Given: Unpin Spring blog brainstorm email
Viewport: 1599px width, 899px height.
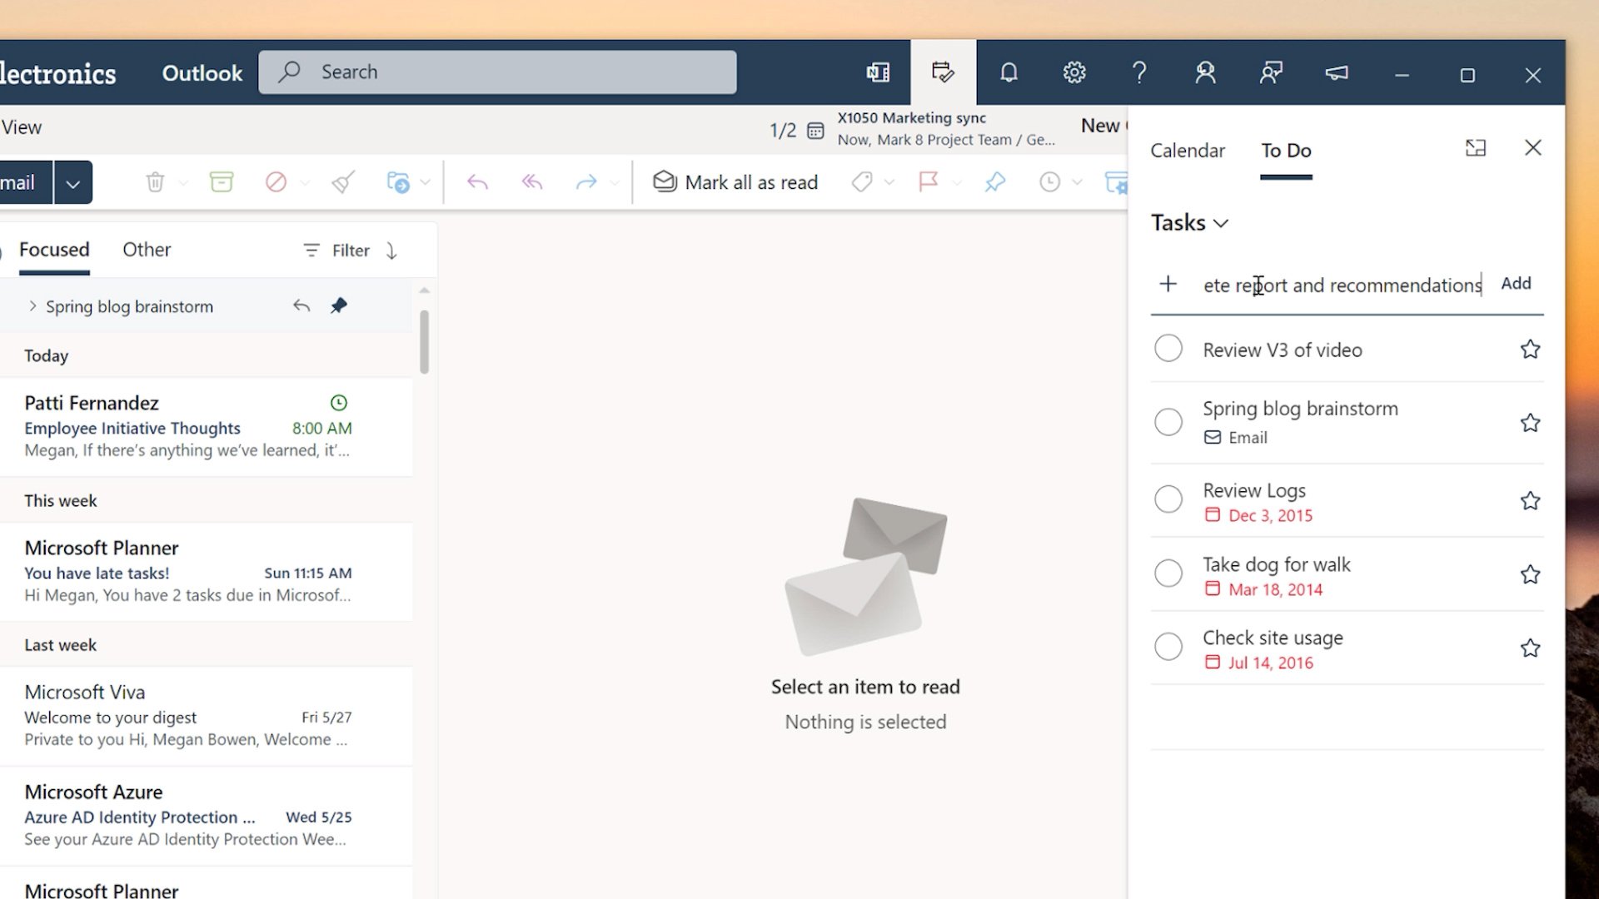Looking at the screenshot, I should [338, 306].
